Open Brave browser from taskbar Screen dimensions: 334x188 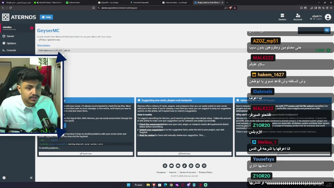tap(154, 185)
